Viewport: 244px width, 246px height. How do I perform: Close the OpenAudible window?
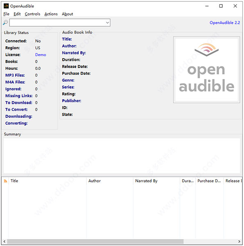(235, 6)
